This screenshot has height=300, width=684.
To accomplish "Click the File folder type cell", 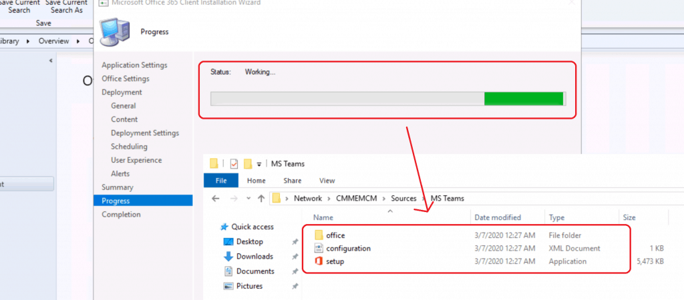I will 565,235.
